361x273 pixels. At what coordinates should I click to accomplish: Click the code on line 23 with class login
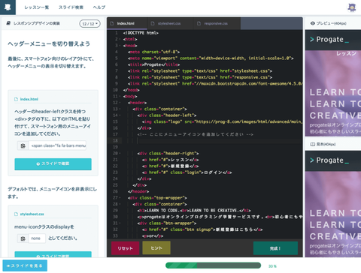tap(187, 172)
